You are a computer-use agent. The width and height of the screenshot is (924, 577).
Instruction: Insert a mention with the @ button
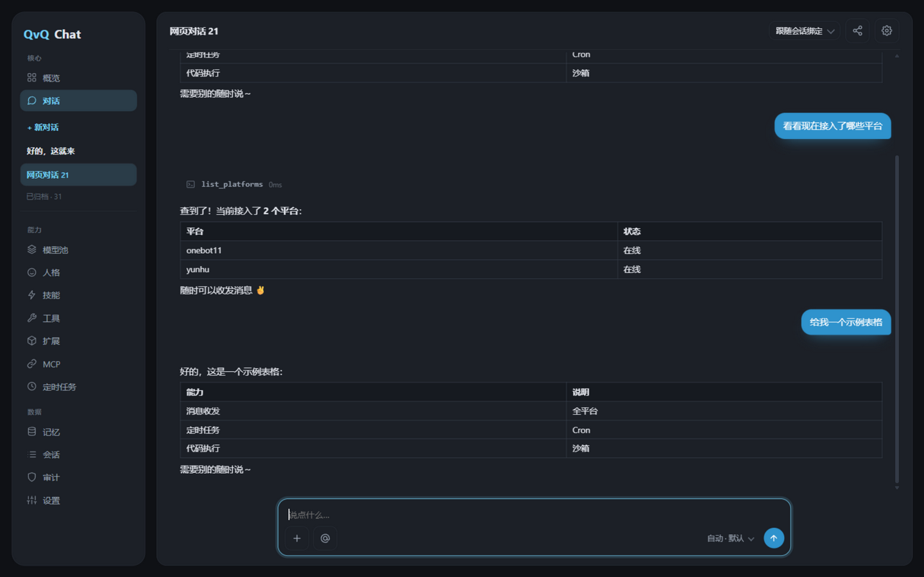pyautogui.click(x=325, y=539)
